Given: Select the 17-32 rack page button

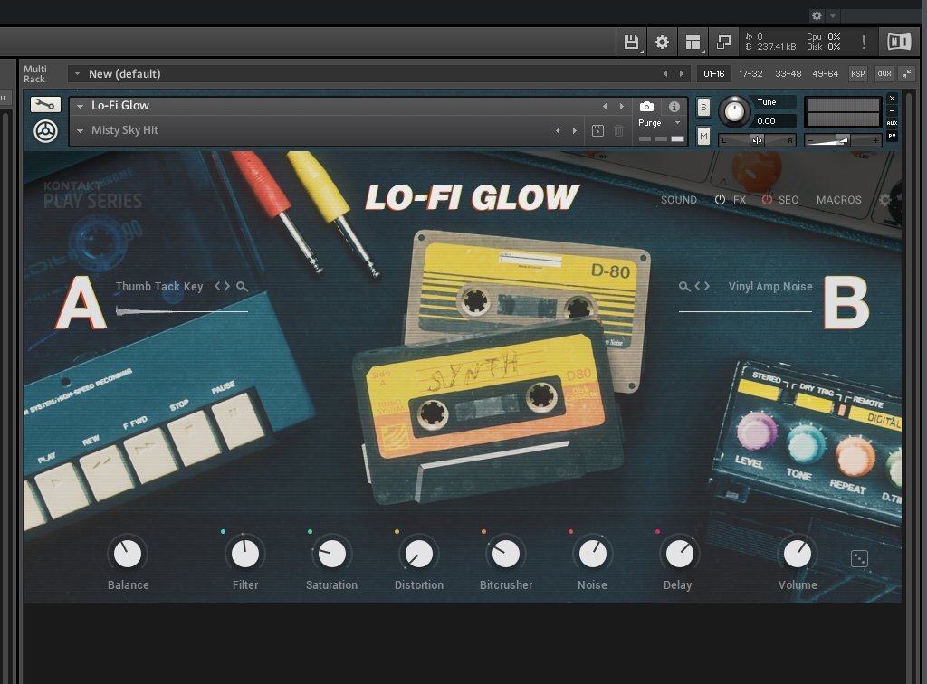Looking at the screenshot, I should coord(750,74).
